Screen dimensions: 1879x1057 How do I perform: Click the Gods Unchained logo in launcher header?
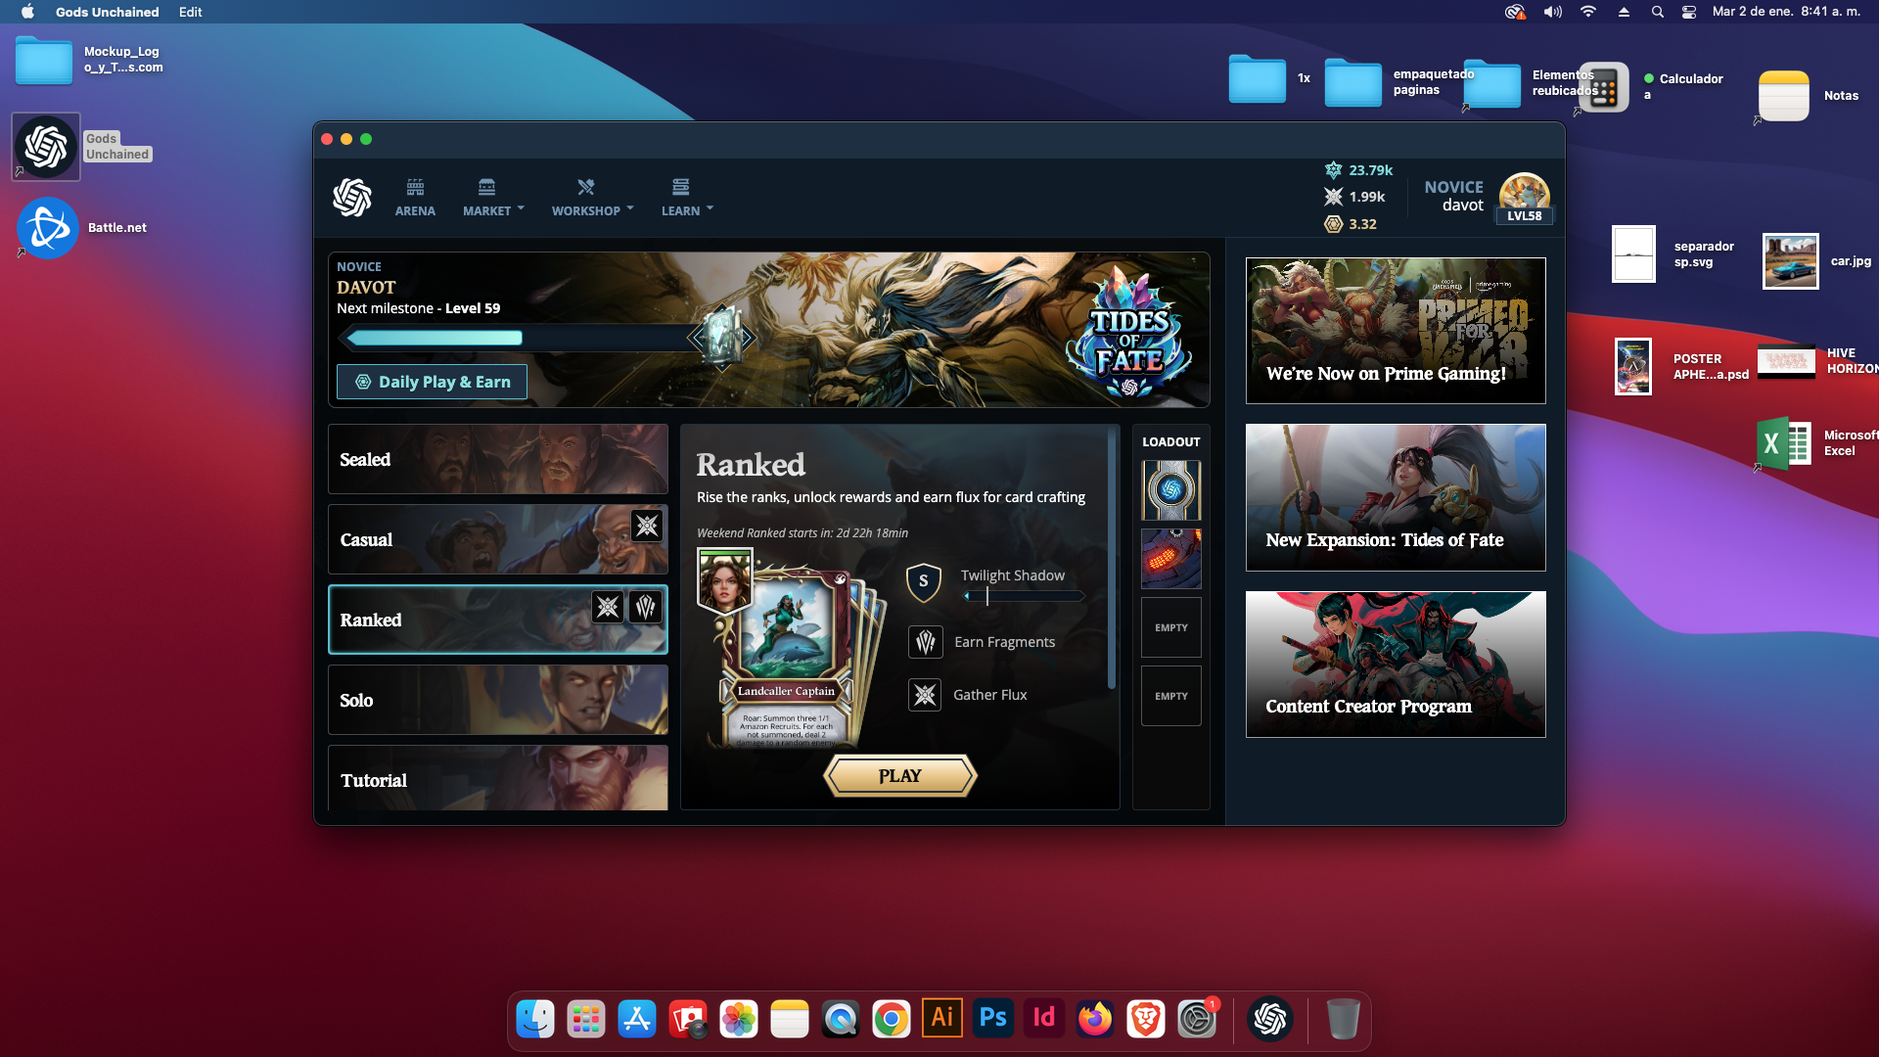pyautogui.click(x=352, y=197)
